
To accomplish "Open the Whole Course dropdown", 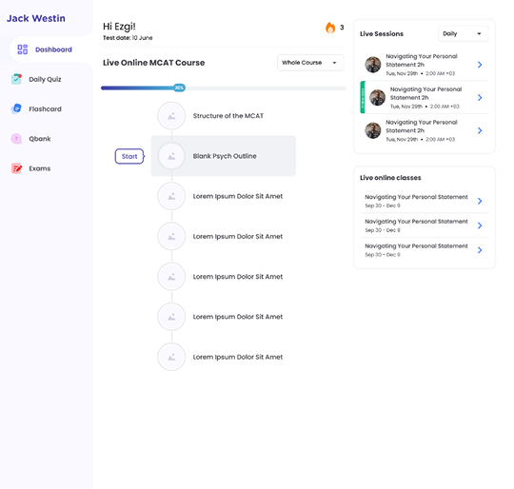I will (310, 63).
